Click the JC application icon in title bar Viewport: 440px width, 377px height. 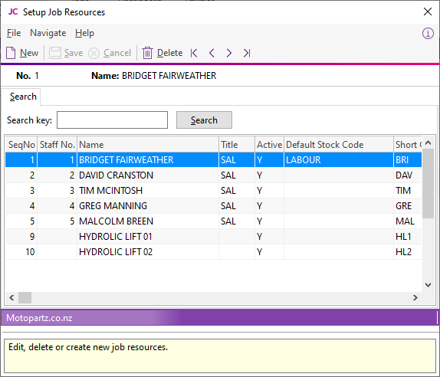point(13,11)
